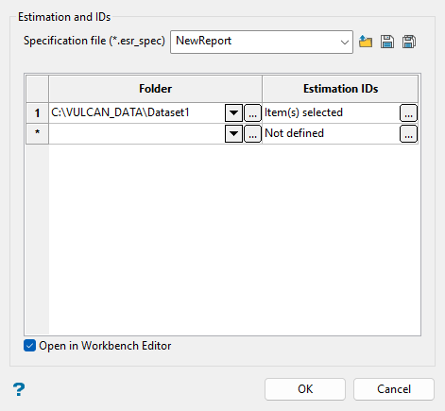Image resolution: width=445 pixels, height=411 pixels.
Task: Confirm the dialog with OK
Action: (305, 389)
